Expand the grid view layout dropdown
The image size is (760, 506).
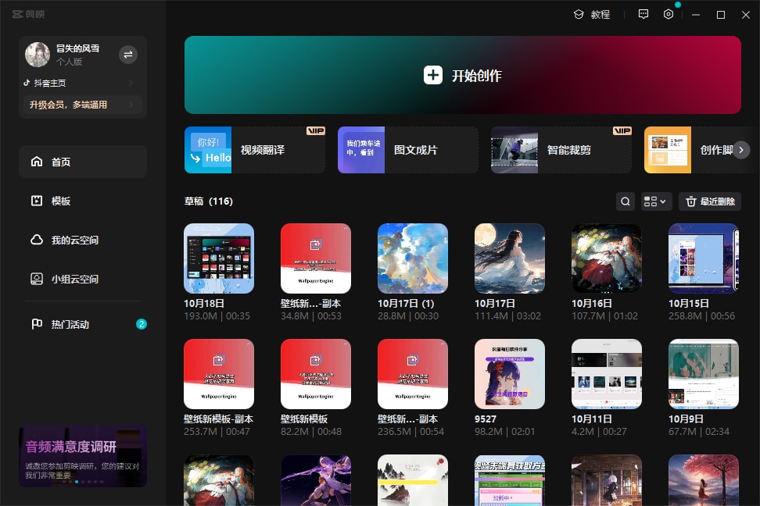point(656,201)
